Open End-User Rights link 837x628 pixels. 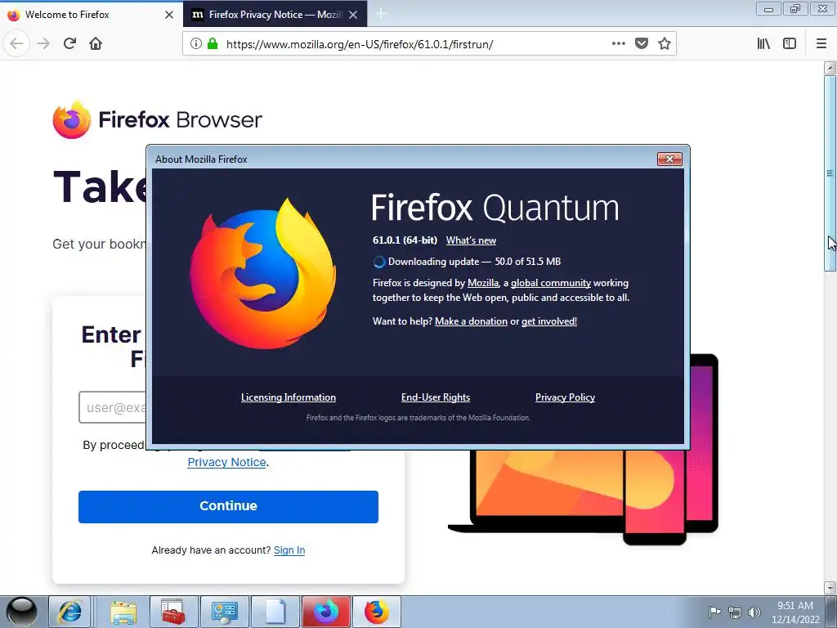click(x=436, y=397)
